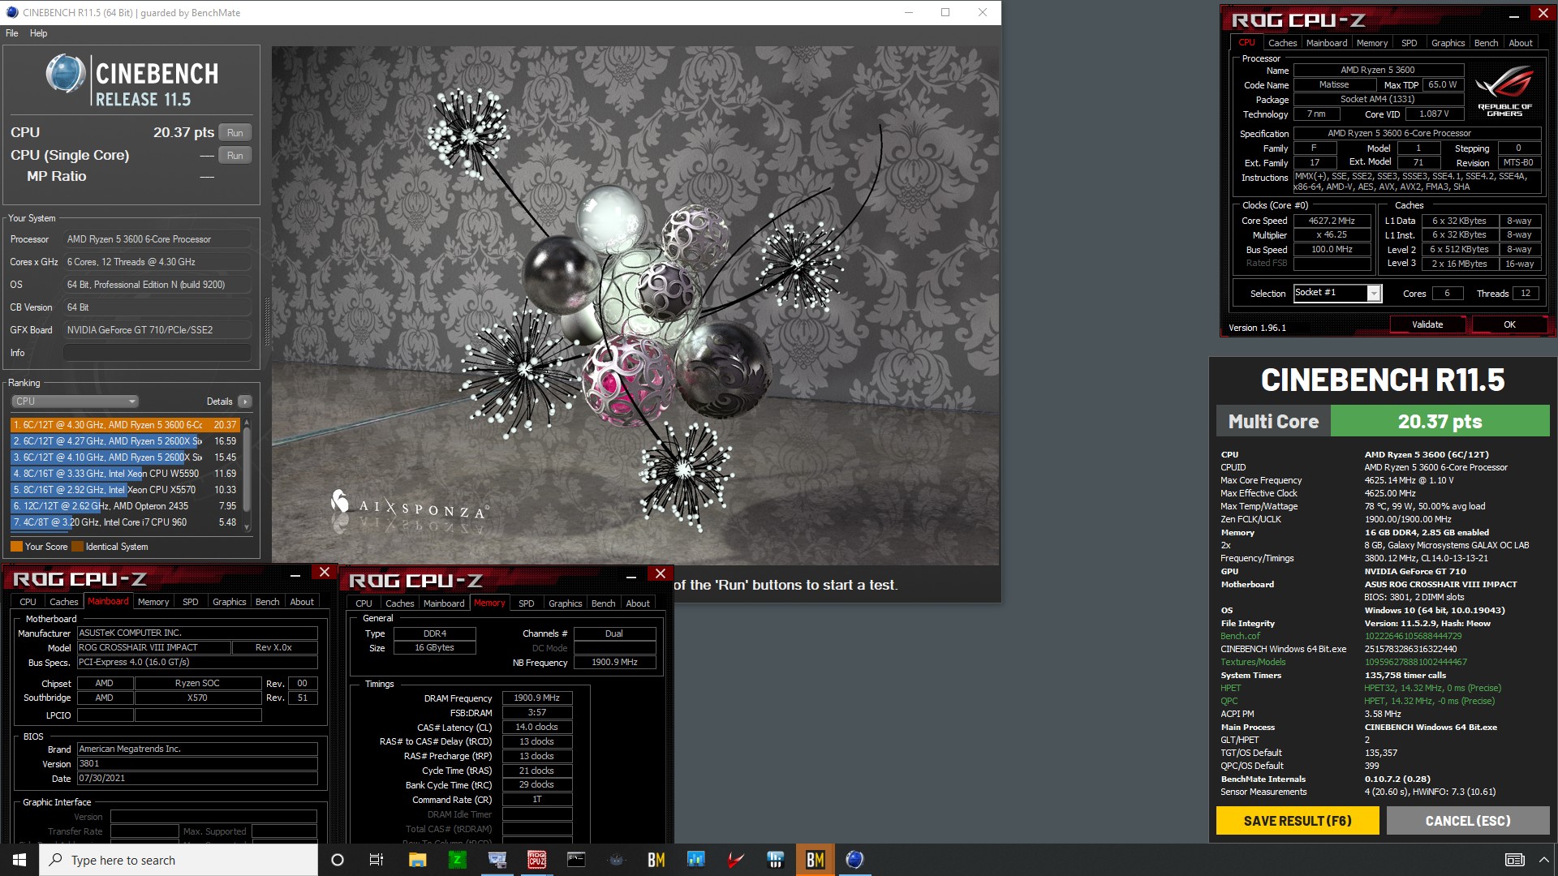This screenshot has height=876, width=1558.
Task: Open Cinebench sphere icon in taskbar
Action: pos(854,860)
